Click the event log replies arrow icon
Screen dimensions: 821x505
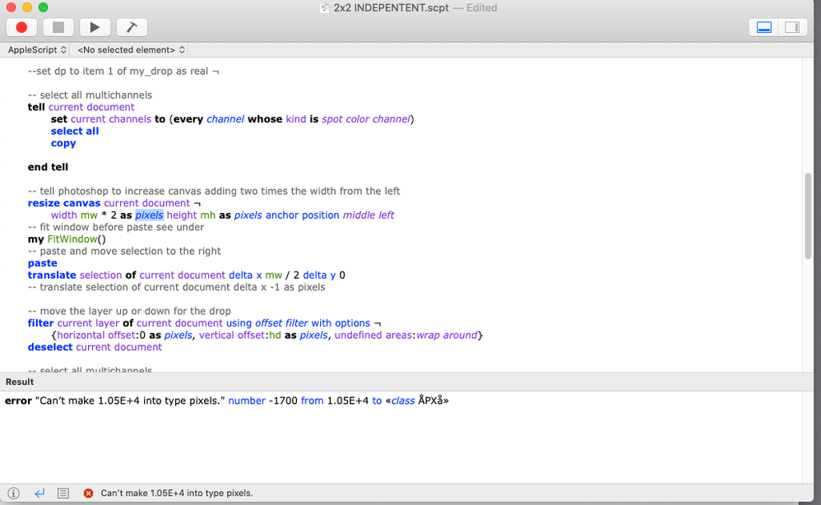(x=39, y=493)
